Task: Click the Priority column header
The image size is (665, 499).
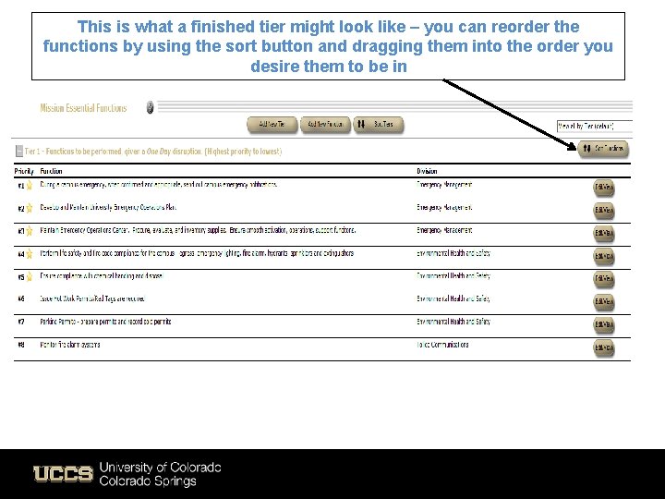Action: [24, 171]
